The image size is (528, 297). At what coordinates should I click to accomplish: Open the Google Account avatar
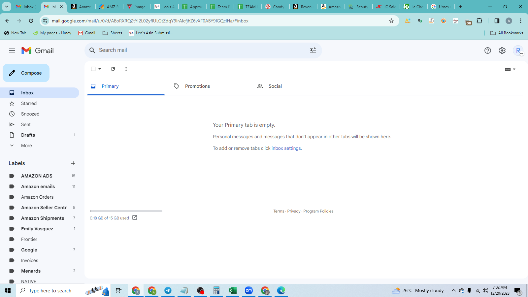pos(518,50)
